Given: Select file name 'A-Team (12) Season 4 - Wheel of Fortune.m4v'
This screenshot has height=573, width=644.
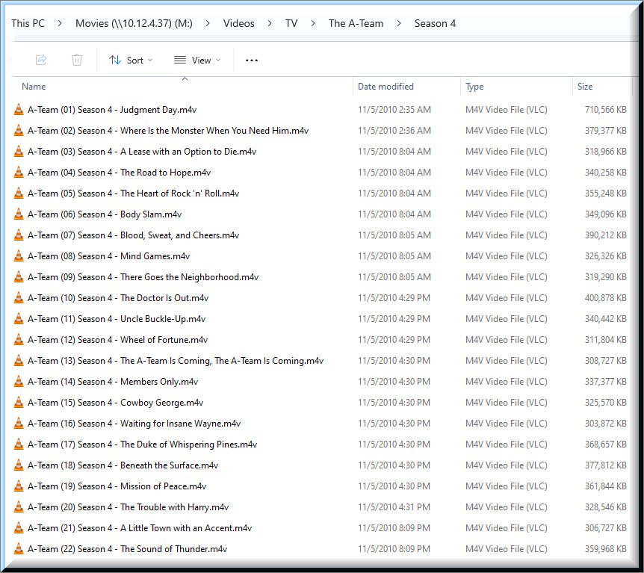Looking at the screenshot, I should pyautogui.click(x=118, y=340).
